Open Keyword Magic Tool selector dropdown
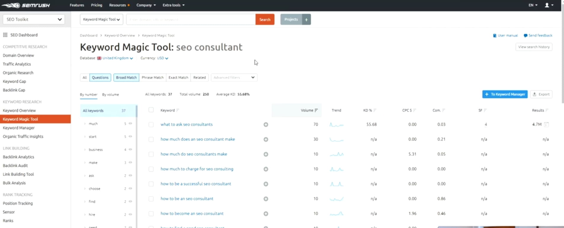This screenshot has height=228, width=564. click(x=101, y=19)
